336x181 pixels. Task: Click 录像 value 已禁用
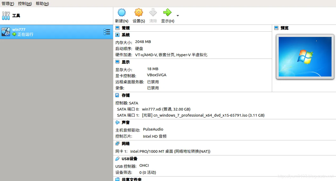(153, 88)
